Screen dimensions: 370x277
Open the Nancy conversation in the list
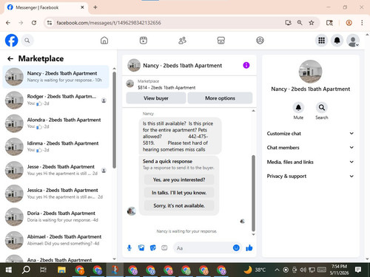point(55,77)
